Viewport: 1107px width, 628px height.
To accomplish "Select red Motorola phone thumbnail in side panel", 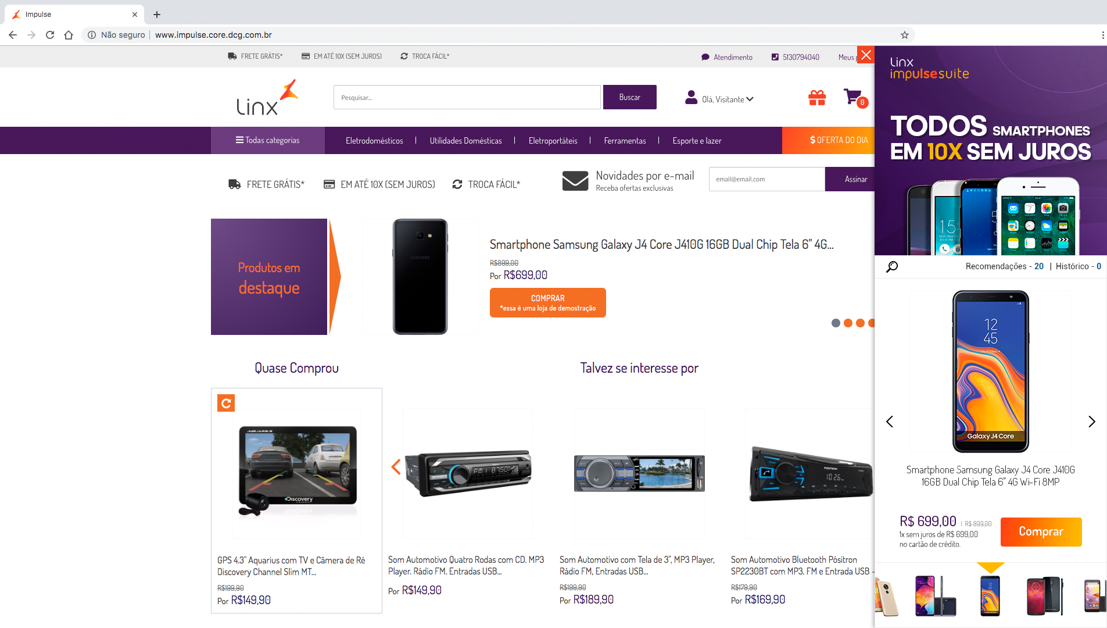I will [1045, 596].
